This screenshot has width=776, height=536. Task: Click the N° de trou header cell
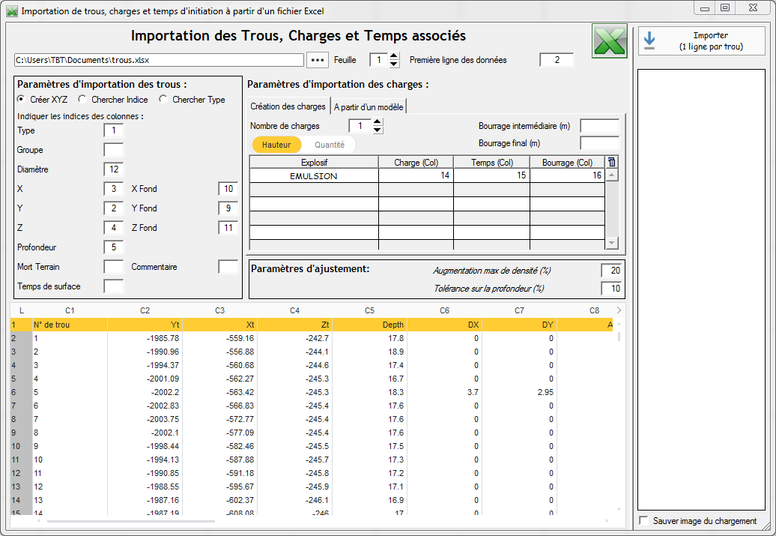(70, 325)
